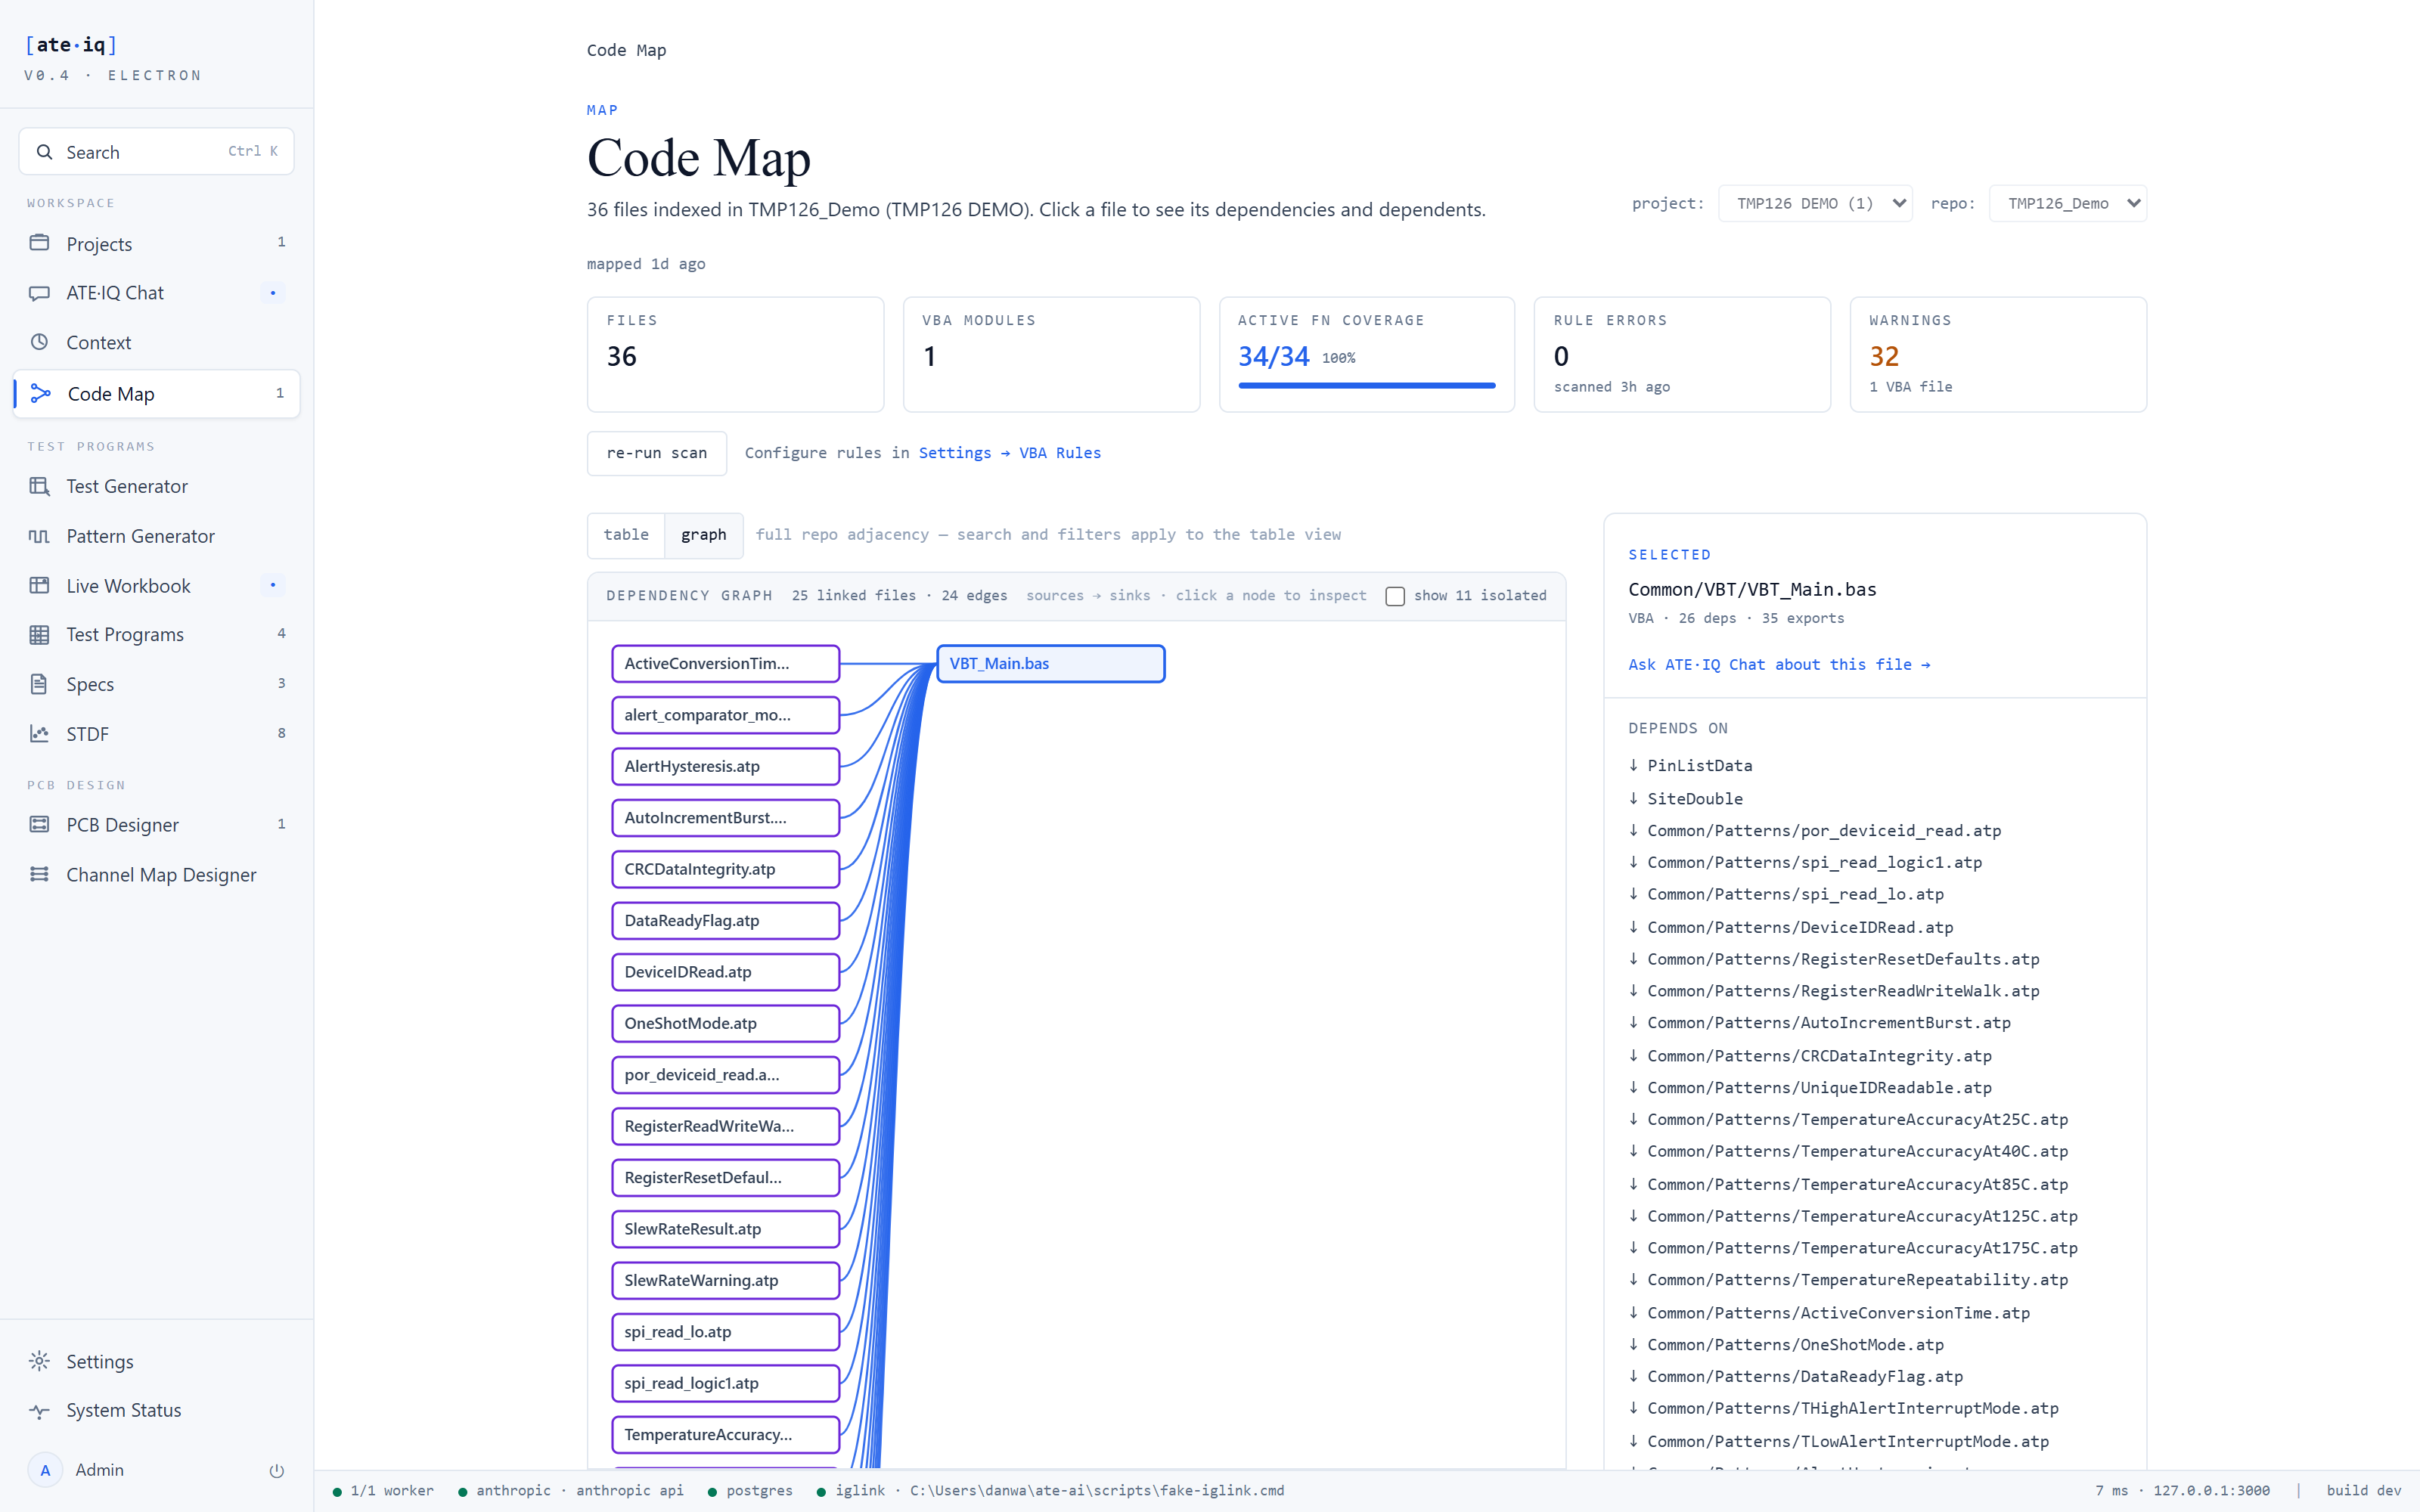Toggle the show 11 isolated checkbox
Screen dimensions: 2420x1512
point(1395,596)
